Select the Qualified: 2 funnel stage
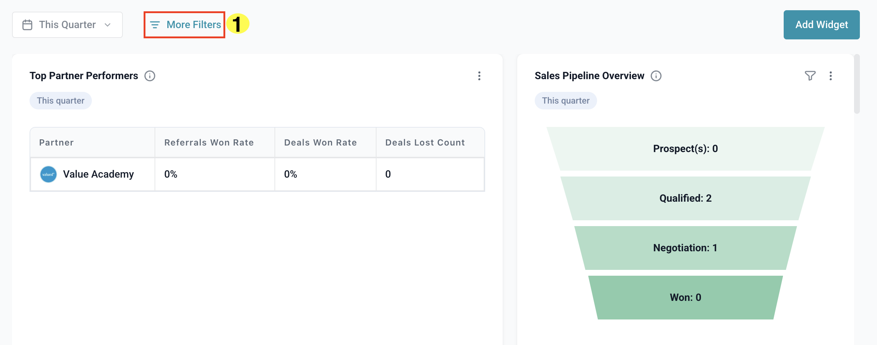Viewport: 877px width, 345px height. pyautogui.click(x=685, y=198)
